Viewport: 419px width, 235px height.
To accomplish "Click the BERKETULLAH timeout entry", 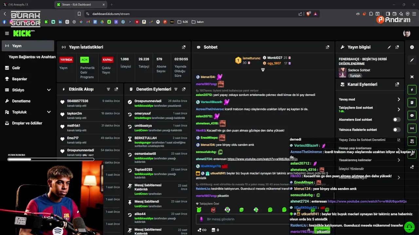I will tap(158, 142).
